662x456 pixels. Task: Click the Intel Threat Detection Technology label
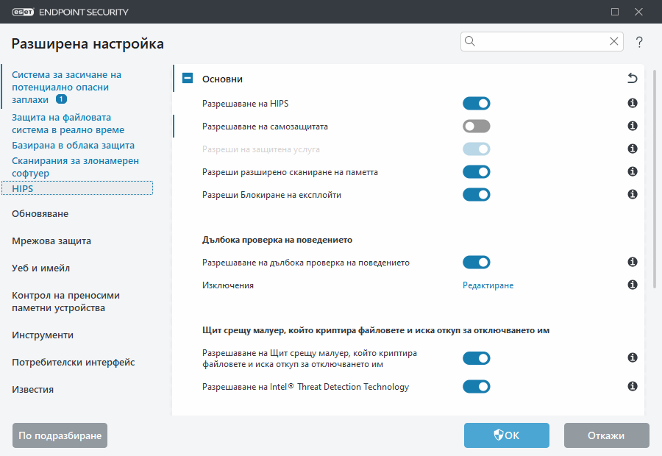pyautogui.click(x=306, y=387)
